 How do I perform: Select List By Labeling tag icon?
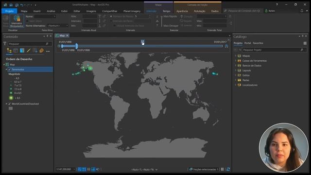tap(41, 51)
